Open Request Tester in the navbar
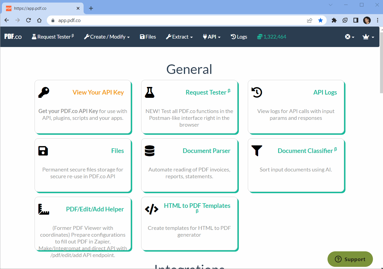 tap(53, 37)
